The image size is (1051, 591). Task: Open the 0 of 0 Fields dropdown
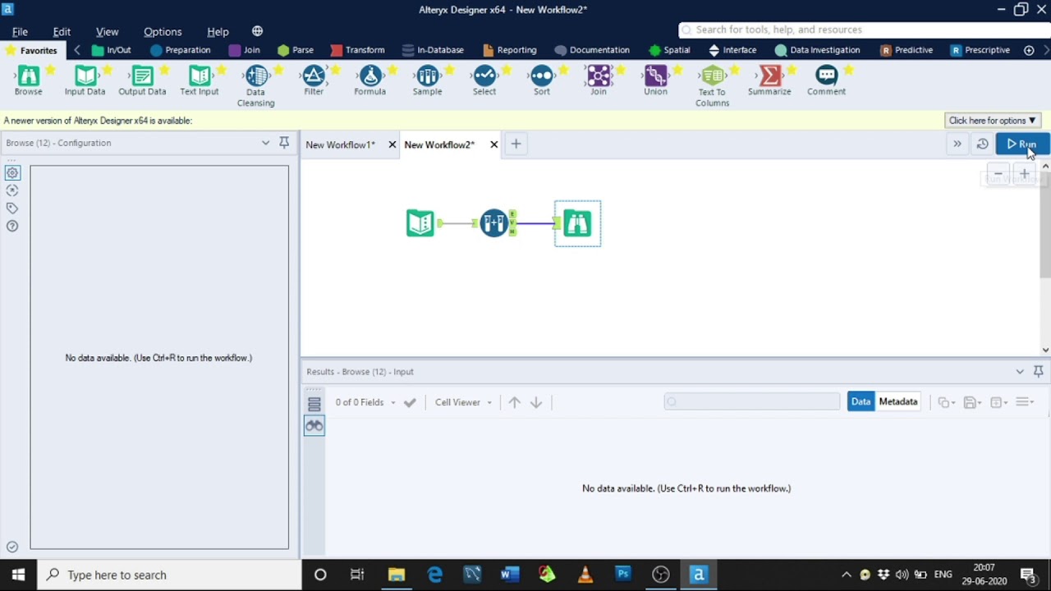click(x=365, y=402)
